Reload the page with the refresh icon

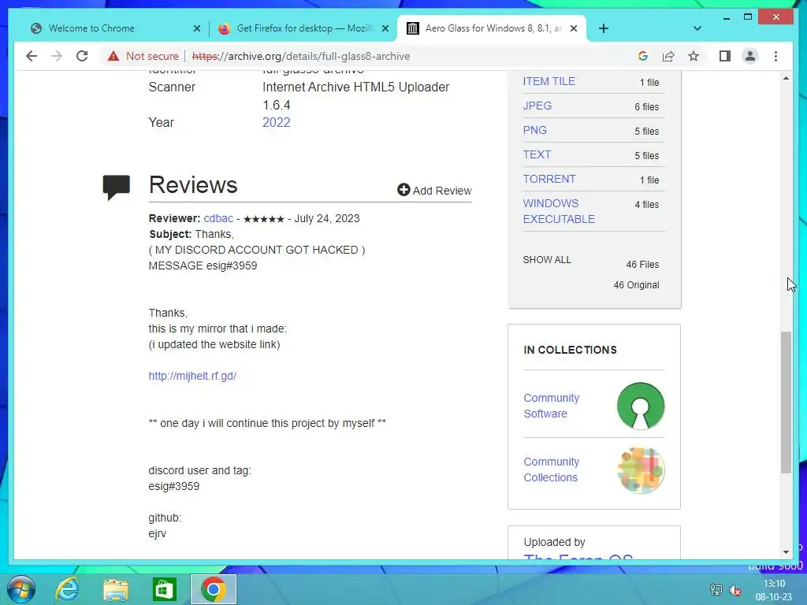tap(82, 56)
